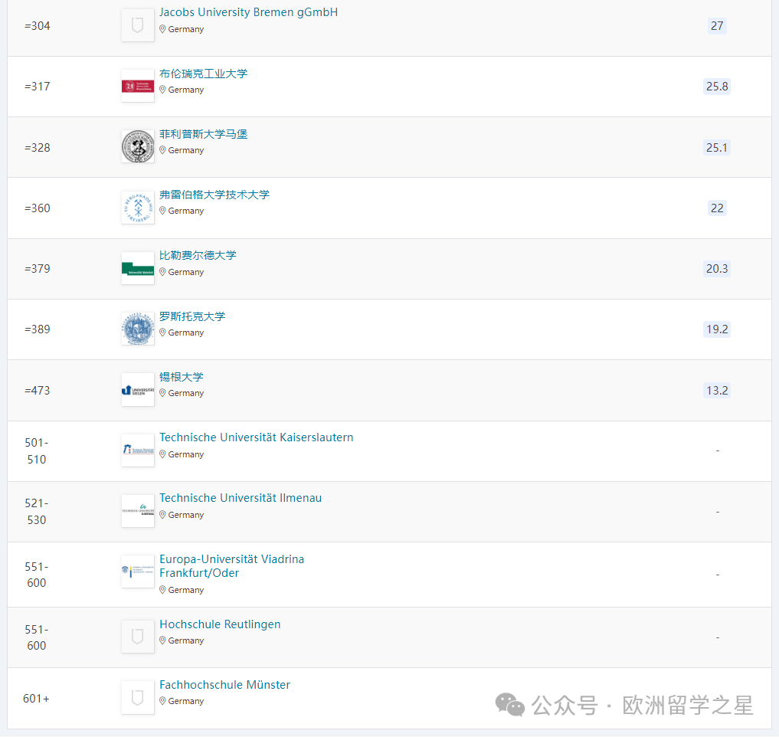This screenshot has width=779, height=737.
Task: Click the location pin under 罗斯托克大学
Action: click(162, 332)
